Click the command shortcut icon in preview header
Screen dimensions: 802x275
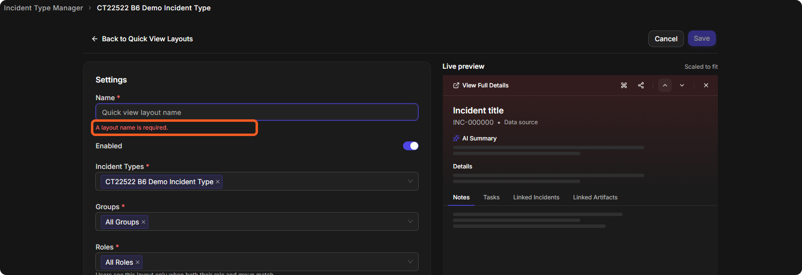624,85
